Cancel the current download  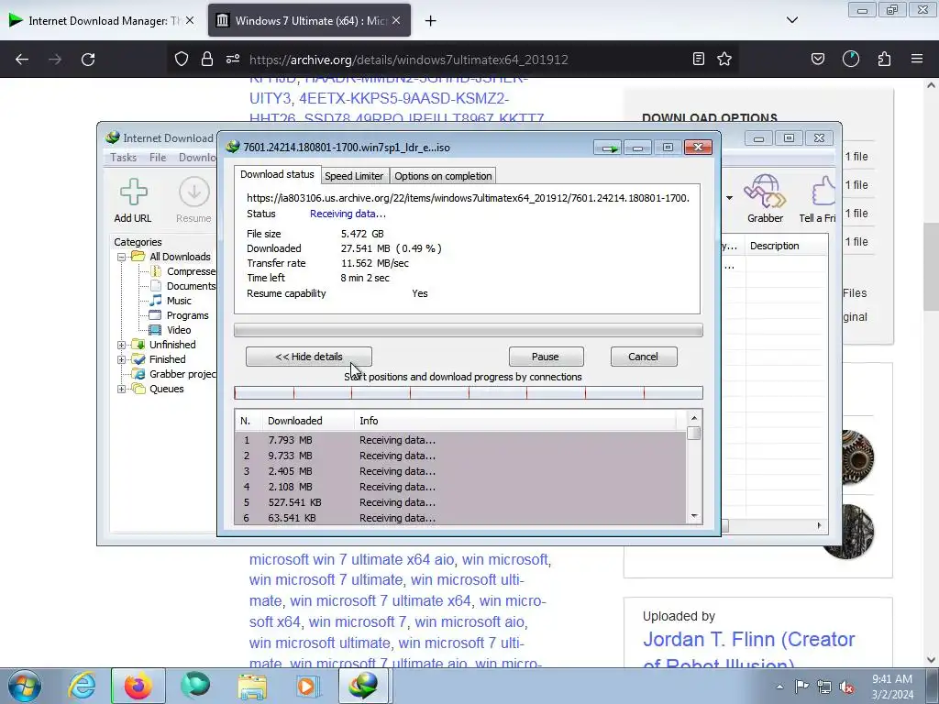(643, 357)
